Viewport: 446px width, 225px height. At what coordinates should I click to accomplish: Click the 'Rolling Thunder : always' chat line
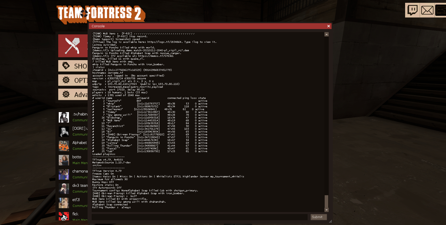click(x=111, y=207)
